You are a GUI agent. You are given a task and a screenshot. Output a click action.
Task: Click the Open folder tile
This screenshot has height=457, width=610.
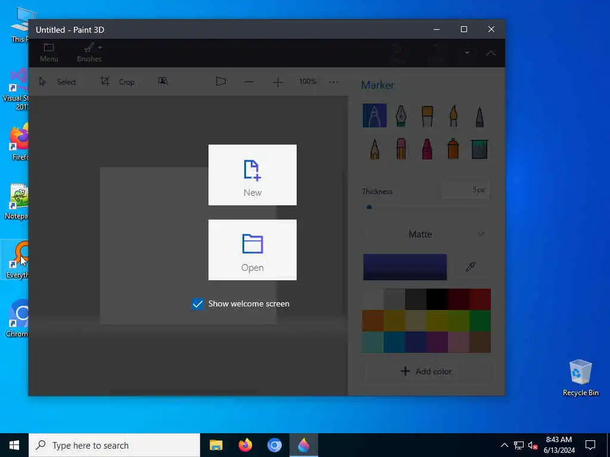(253, 250)
